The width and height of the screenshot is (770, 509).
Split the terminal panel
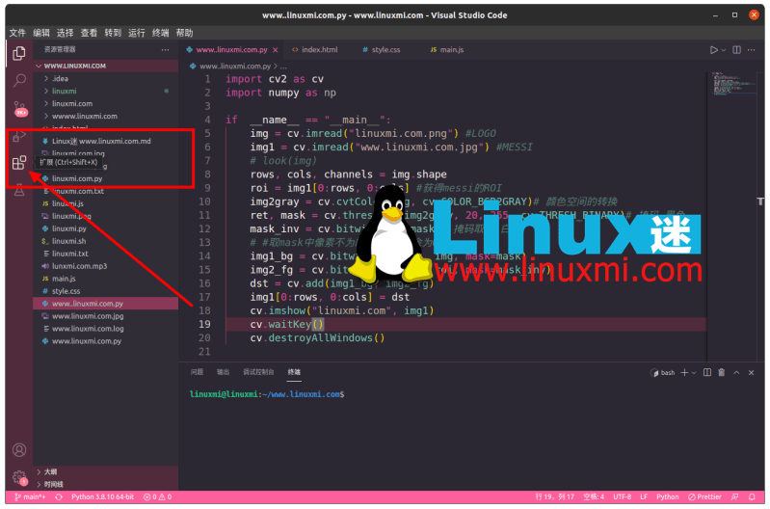tap(707, 373)
